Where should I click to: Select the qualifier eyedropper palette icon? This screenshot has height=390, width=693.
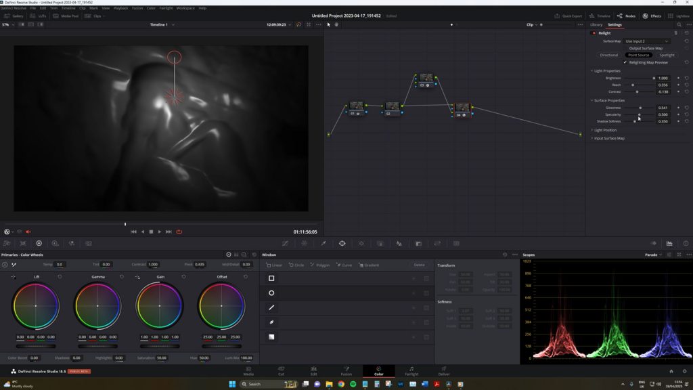[x=323, y=243]
